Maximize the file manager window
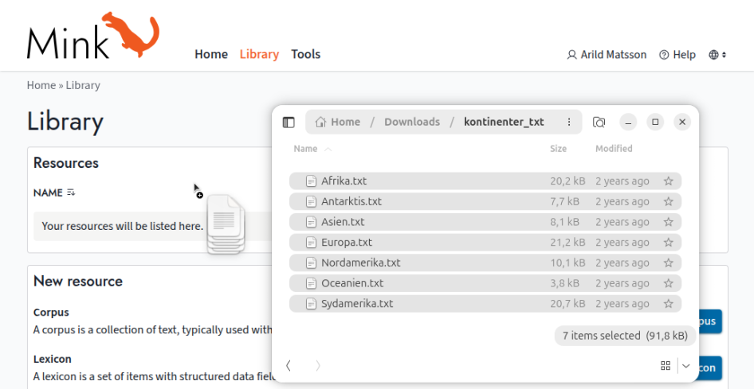This screenshot has width=754, height=389. tap(655, 122)
